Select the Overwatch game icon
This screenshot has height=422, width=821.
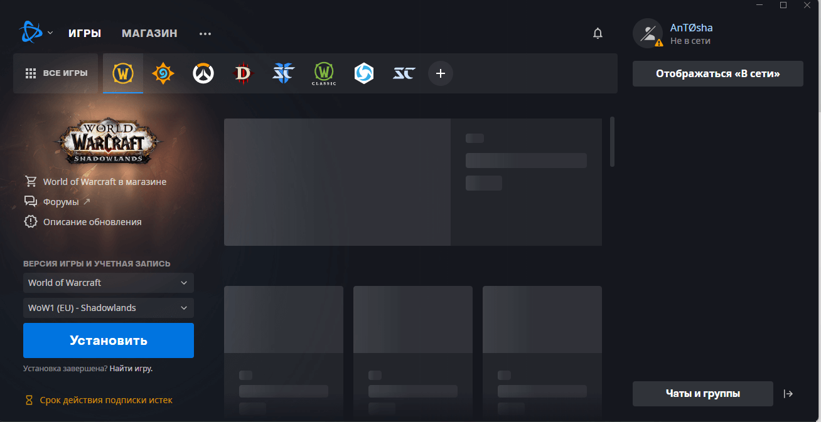click(x=203, y=73)
